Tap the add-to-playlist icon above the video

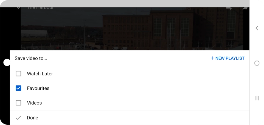click(229, 8)
